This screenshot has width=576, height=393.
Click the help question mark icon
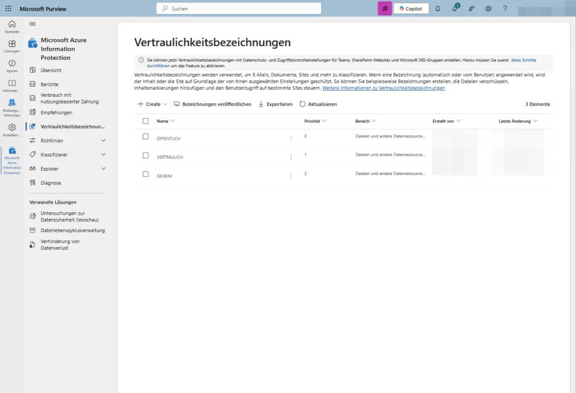pos(505,9)
